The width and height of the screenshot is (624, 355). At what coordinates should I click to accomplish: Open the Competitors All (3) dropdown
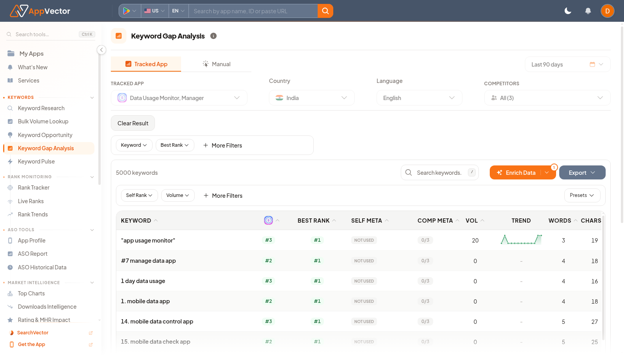(x=547, y=98)
